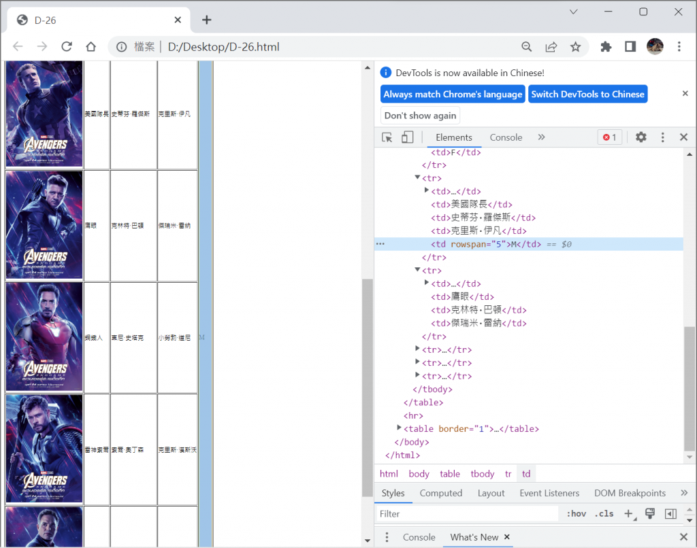Screen dimensions: 697x548
Task: Open the tab search chevron
Action: 573,12
